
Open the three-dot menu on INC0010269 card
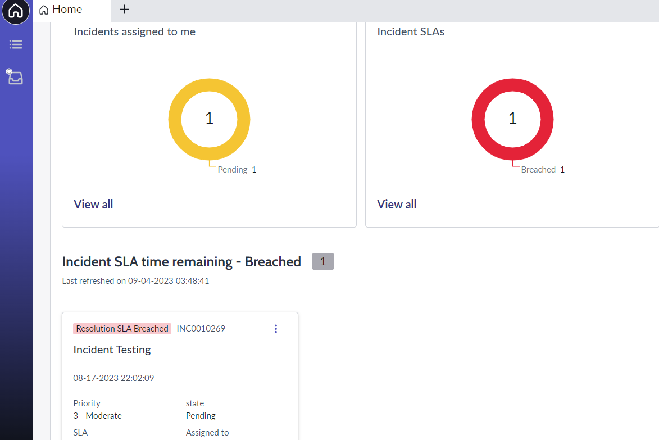click(276, 329)
